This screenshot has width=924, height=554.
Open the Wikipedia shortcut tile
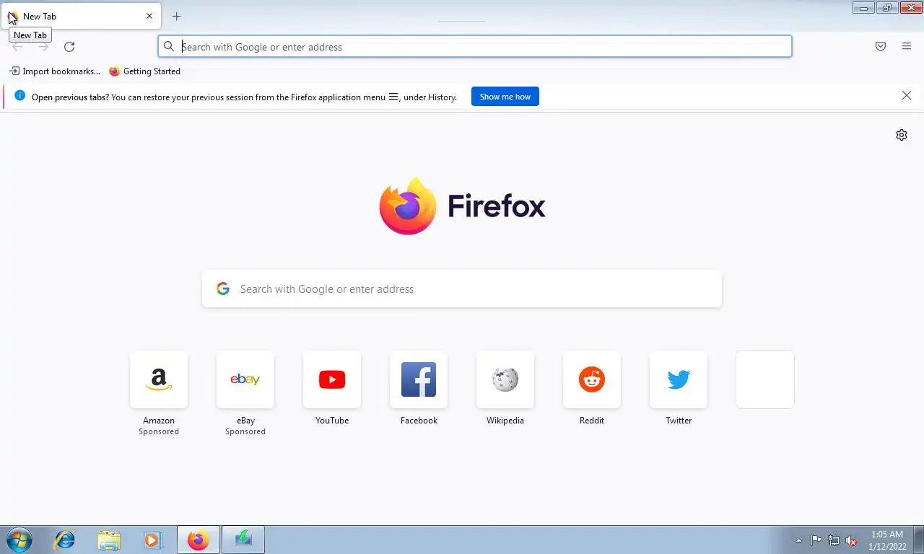[x=505, y=379]
